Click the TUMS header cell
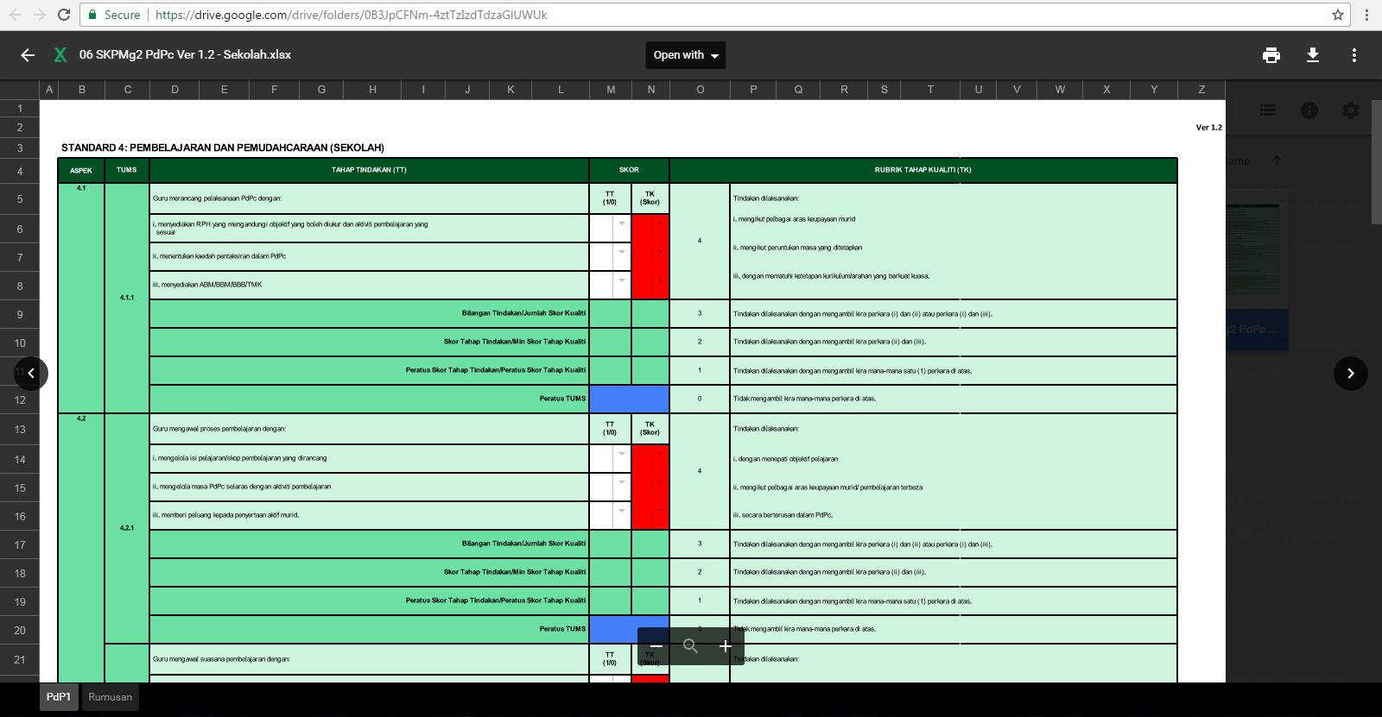 pos(127,170)
